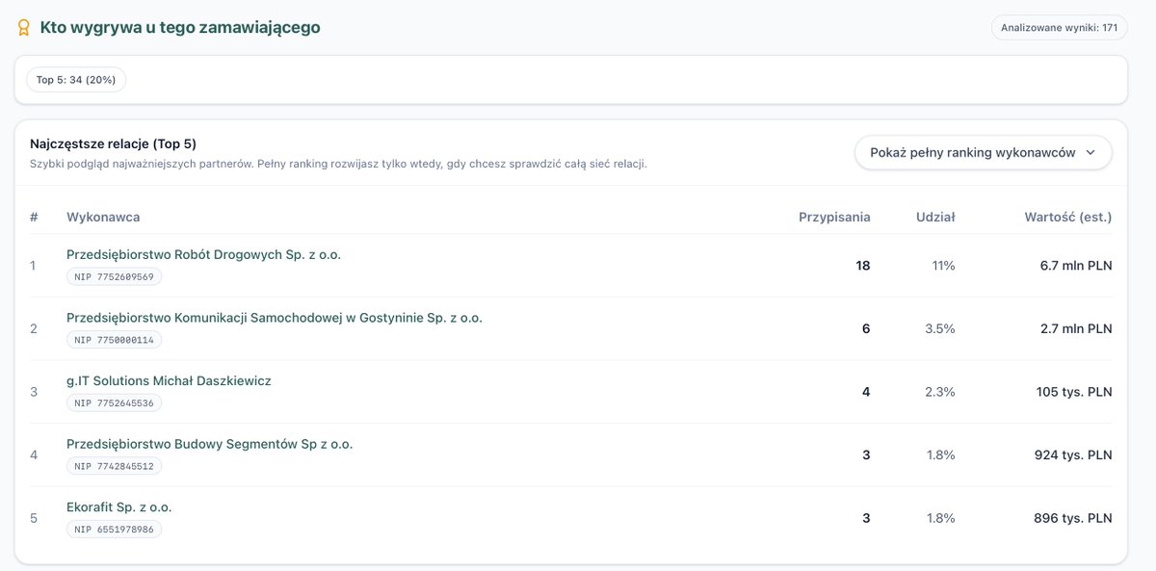Screen dimensions: 1156x571
Task: Click the Najczęstsze relacje (Top 5) heading
Action: (x=113, y=143)
